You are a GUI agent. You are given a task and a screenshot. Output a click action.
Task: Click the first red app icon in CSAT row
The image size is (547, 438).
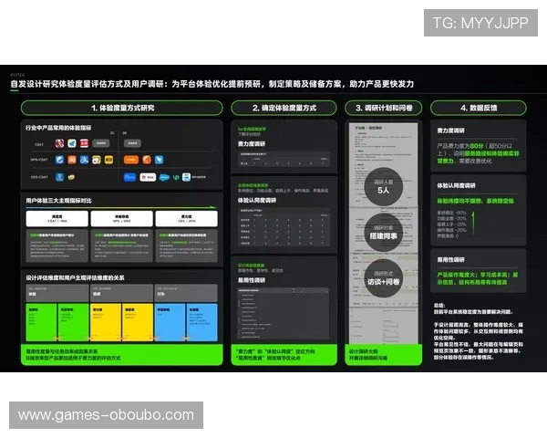[x=59, y=144]
